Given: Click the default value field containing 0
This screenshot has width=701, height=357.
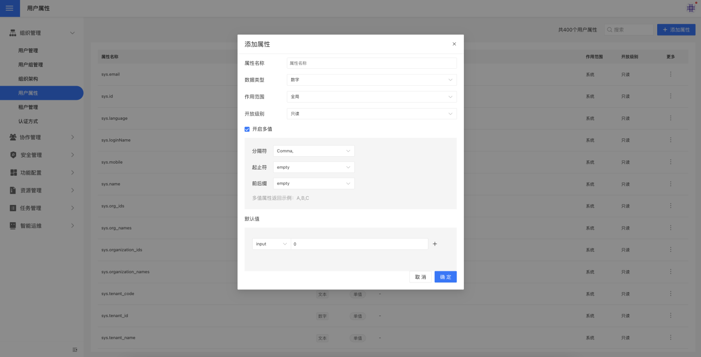Looking at the screenshot, I should click(359, 244).
